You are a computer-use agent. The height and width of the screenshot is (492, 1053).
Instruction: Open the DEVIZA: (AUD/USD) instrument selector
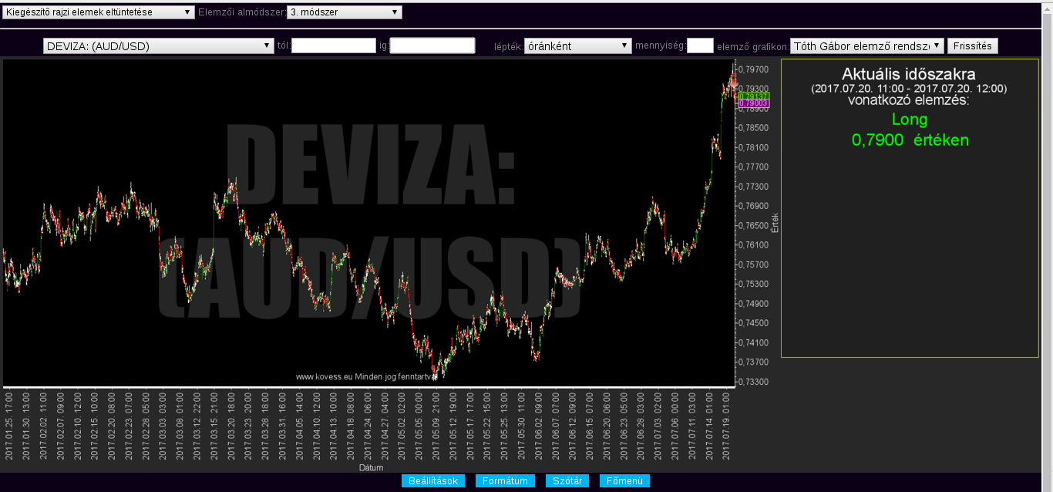coord(159,46)
